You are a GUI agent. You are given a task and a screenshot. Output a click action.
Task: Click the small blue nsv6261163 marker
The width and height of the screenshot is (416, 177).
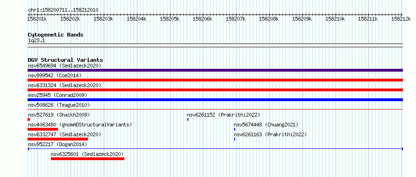235,139
